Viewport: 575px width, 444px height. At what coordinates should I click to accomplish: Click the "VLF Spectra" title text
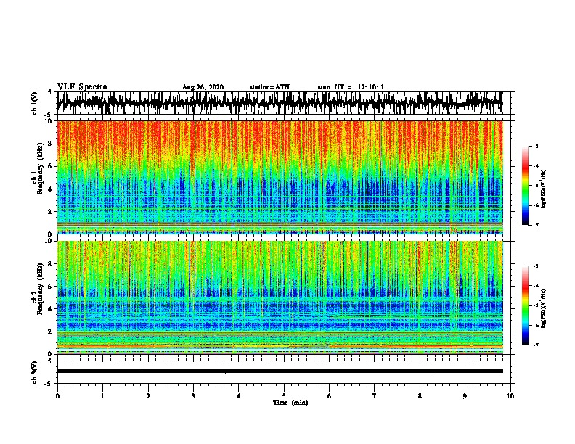point(82,86)
